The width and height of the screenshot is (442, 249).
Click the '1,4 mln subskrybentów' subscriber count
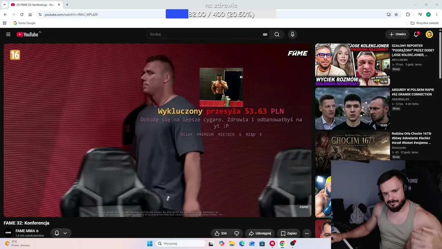30,236
